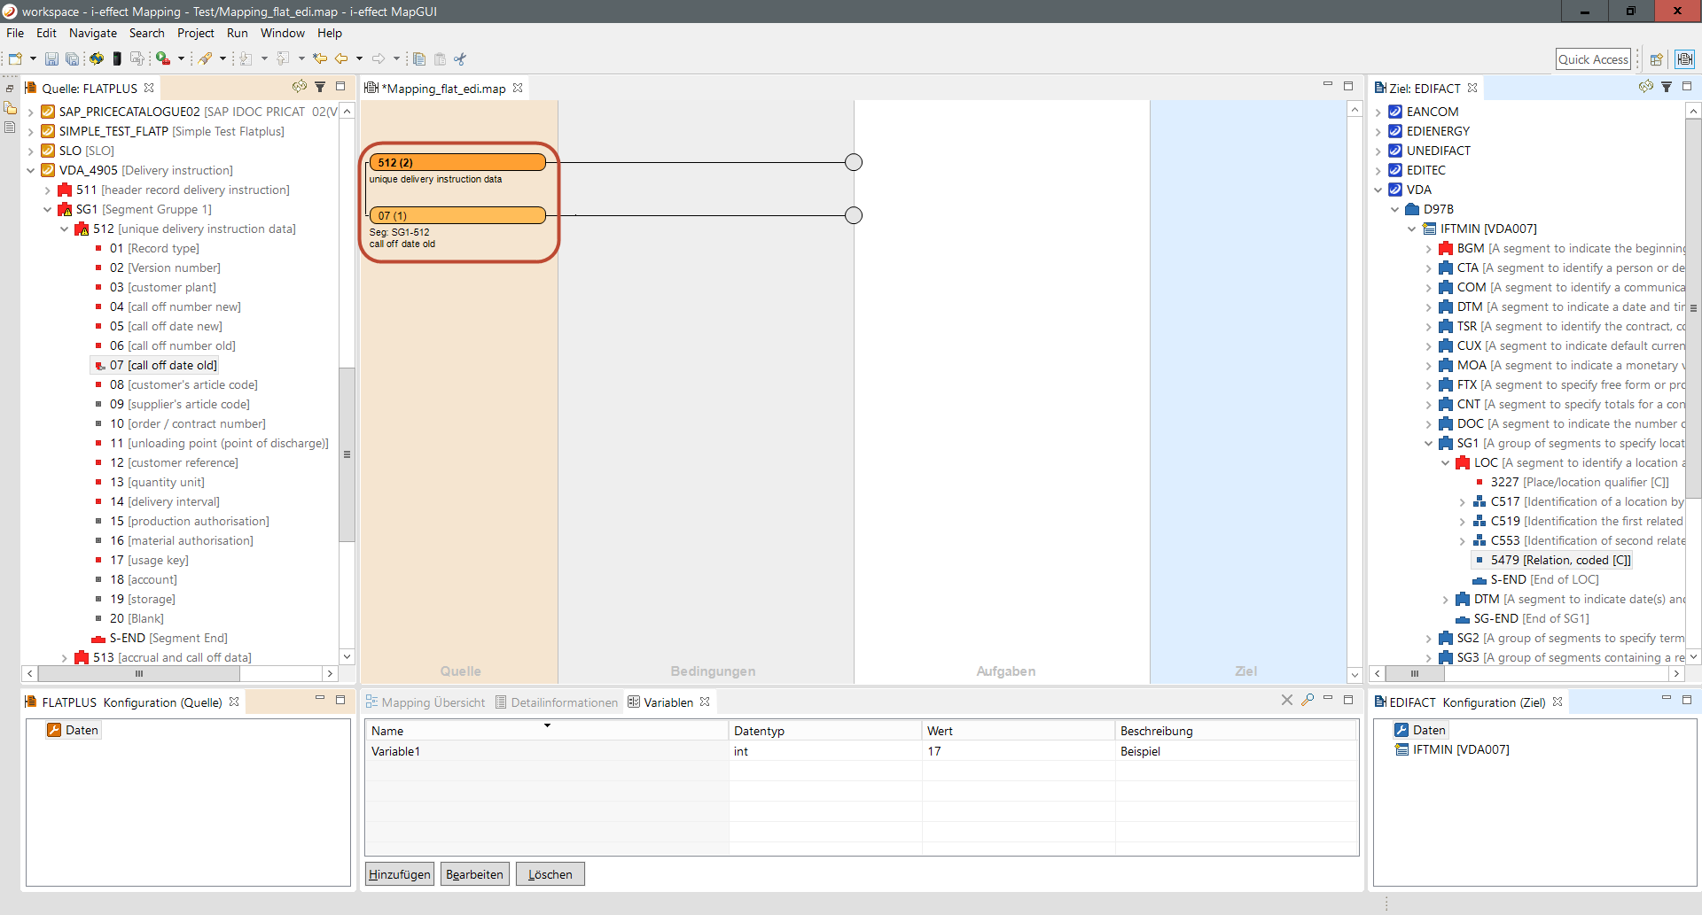Open the Navigate menu

(92, 33)
